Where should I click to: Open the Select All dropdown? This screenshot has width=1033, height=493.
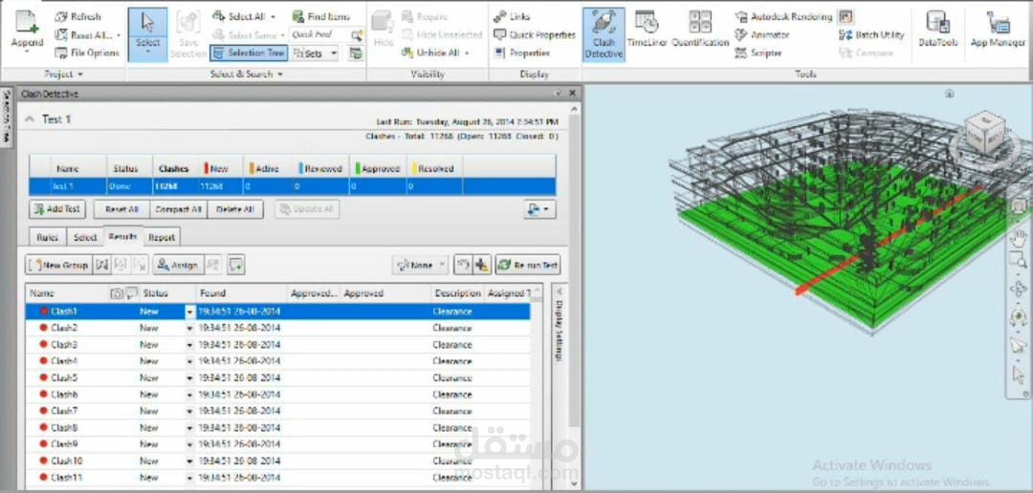pos(274,17)
